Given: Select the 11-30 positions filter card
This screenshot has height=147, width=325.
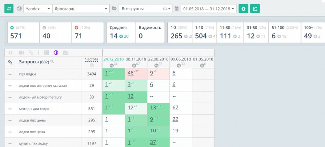Looking at the screenshot, I should [230, 32].
